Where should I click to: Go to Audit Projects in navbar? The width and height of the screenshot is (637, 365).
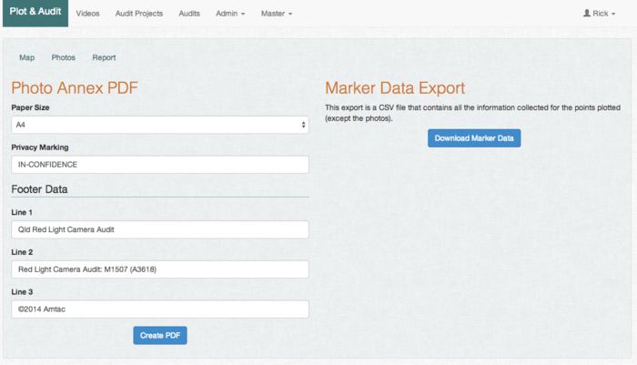click(x=139, y=15)
